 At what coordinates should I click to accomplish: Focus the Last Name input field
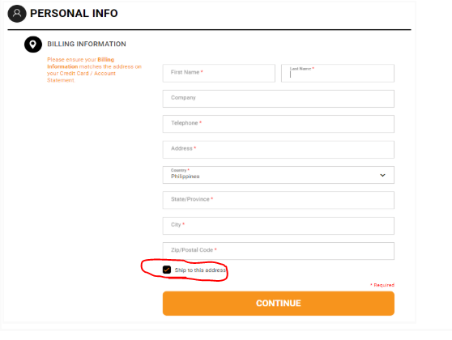click(338, 73)
